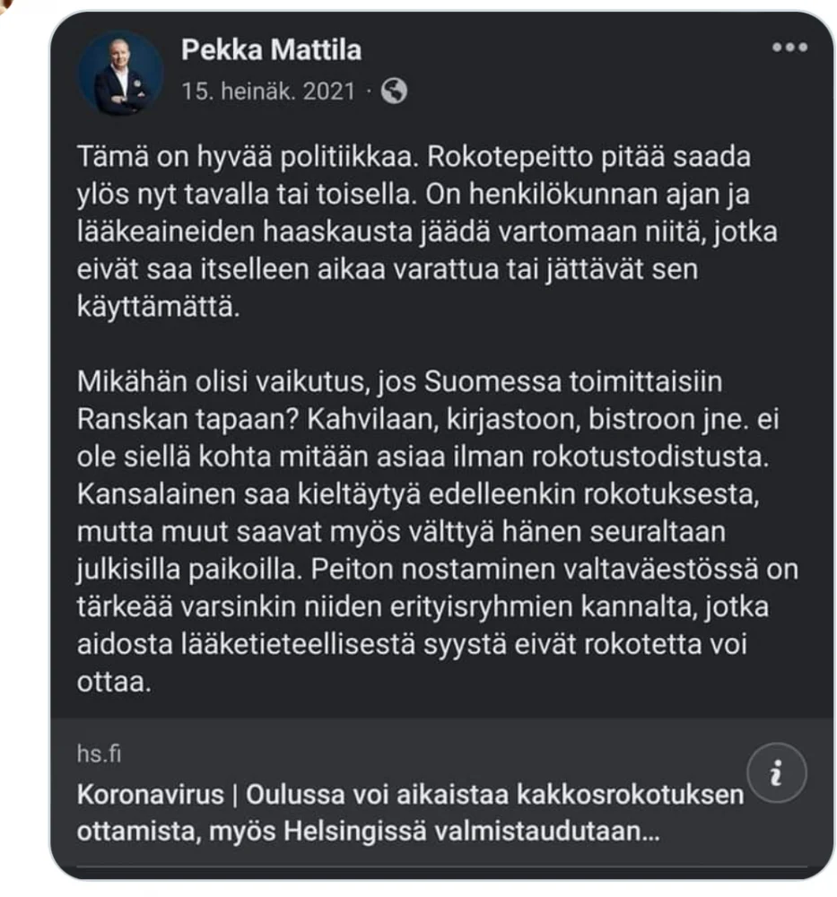Open the three-dot post options menu
Viewport: 837px width, 897px height.
point(789,48)
